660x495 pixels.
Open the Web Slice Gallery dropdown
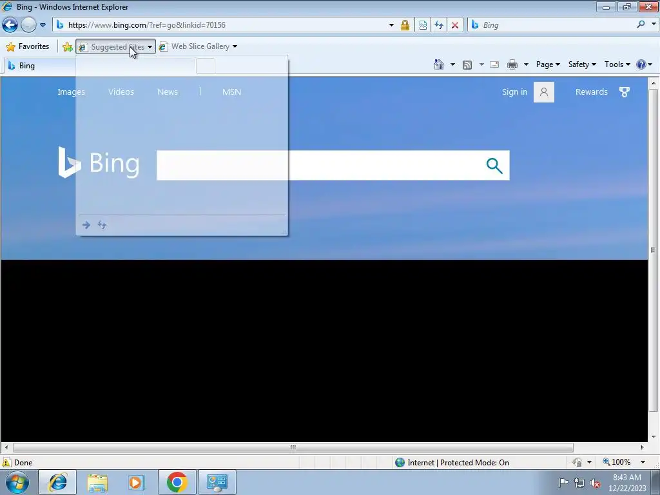pos(198,46)
